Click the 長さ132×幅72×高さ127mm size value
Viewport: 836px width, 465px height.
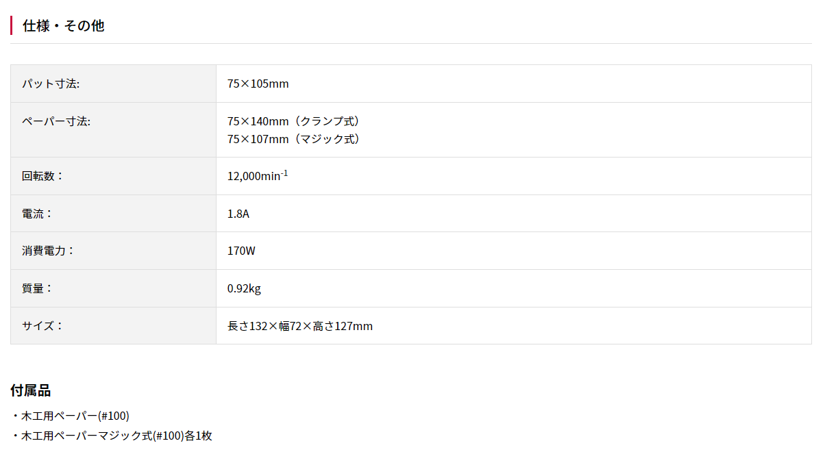coord(300,326)
